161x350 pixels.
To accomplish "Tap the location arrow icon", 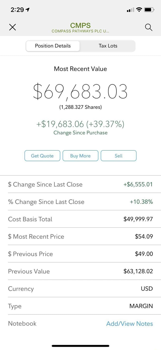I will point(28,10).
